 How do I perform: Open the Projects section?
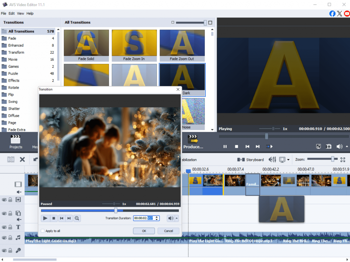16,142
